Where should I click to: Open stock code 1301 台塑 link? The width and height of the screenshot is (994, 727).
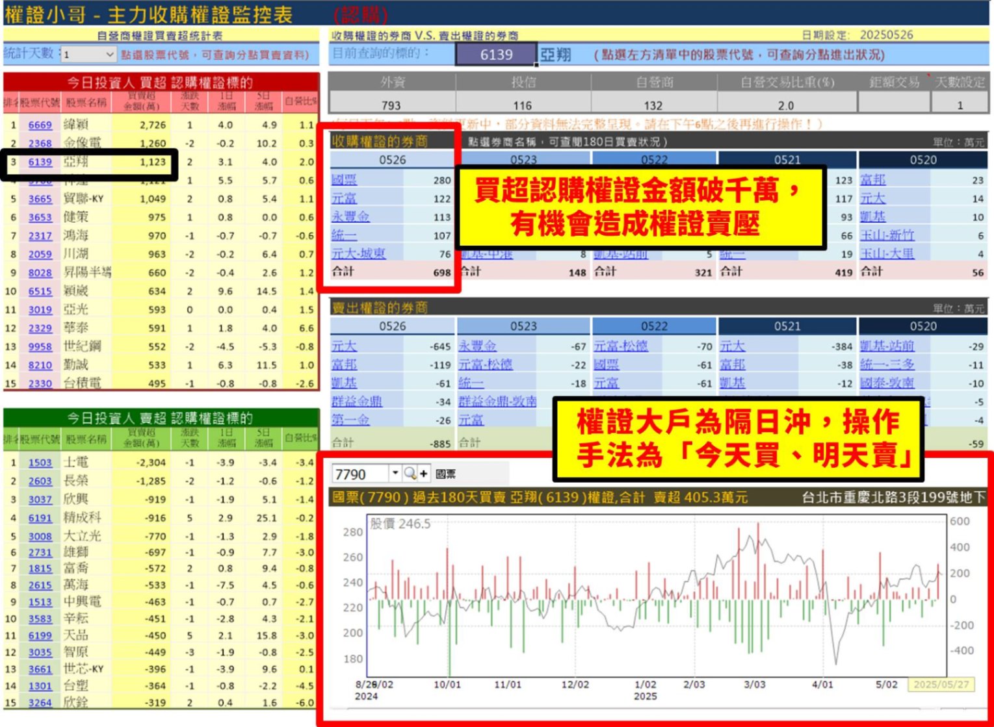[x=40, y=686]
